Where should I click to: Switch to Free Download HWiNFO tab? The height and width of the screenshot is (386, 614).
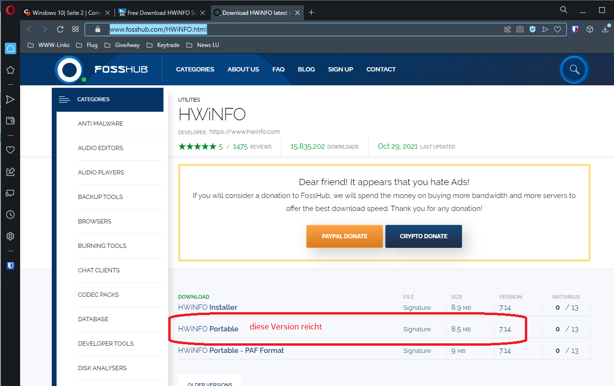pos(162,13)
